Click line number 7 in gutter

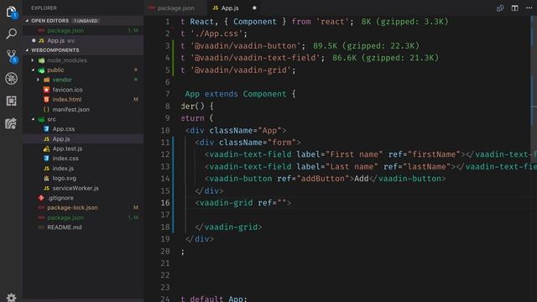tap(168, 94)
